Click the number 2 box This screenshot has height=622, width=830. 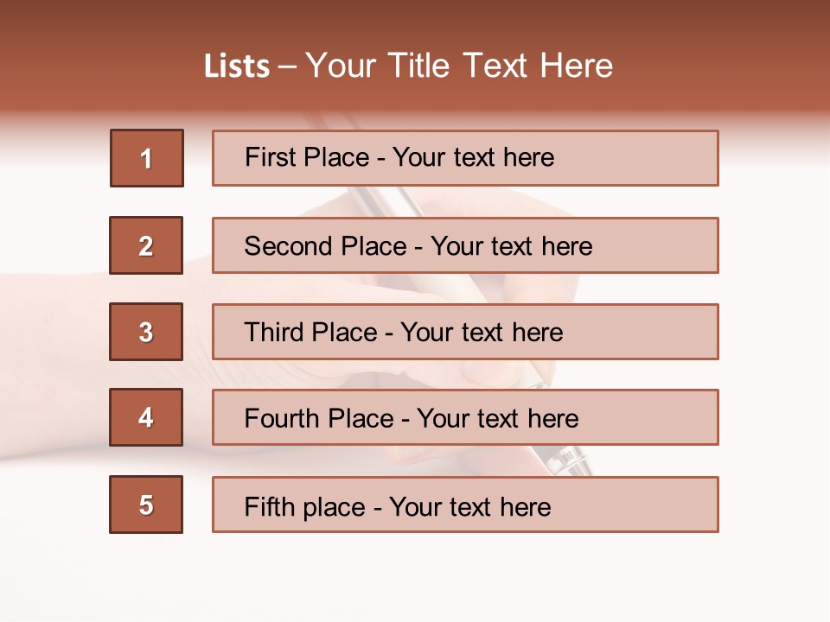tap(146, 245)
